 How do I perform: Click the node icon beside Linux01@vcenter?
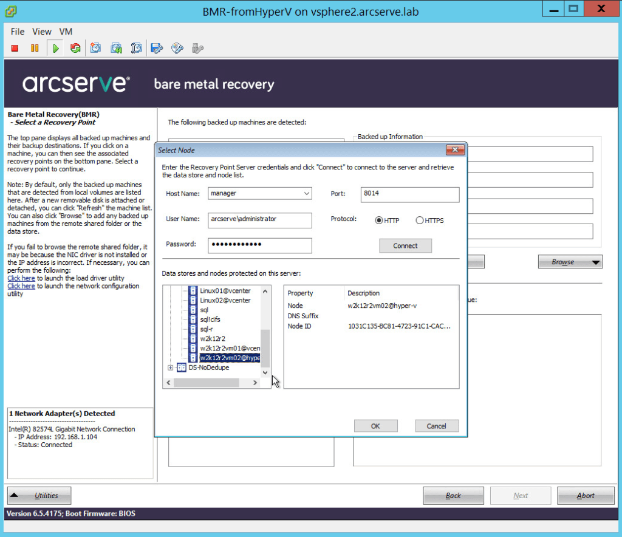pyautogui.click(x=193, y=291)
